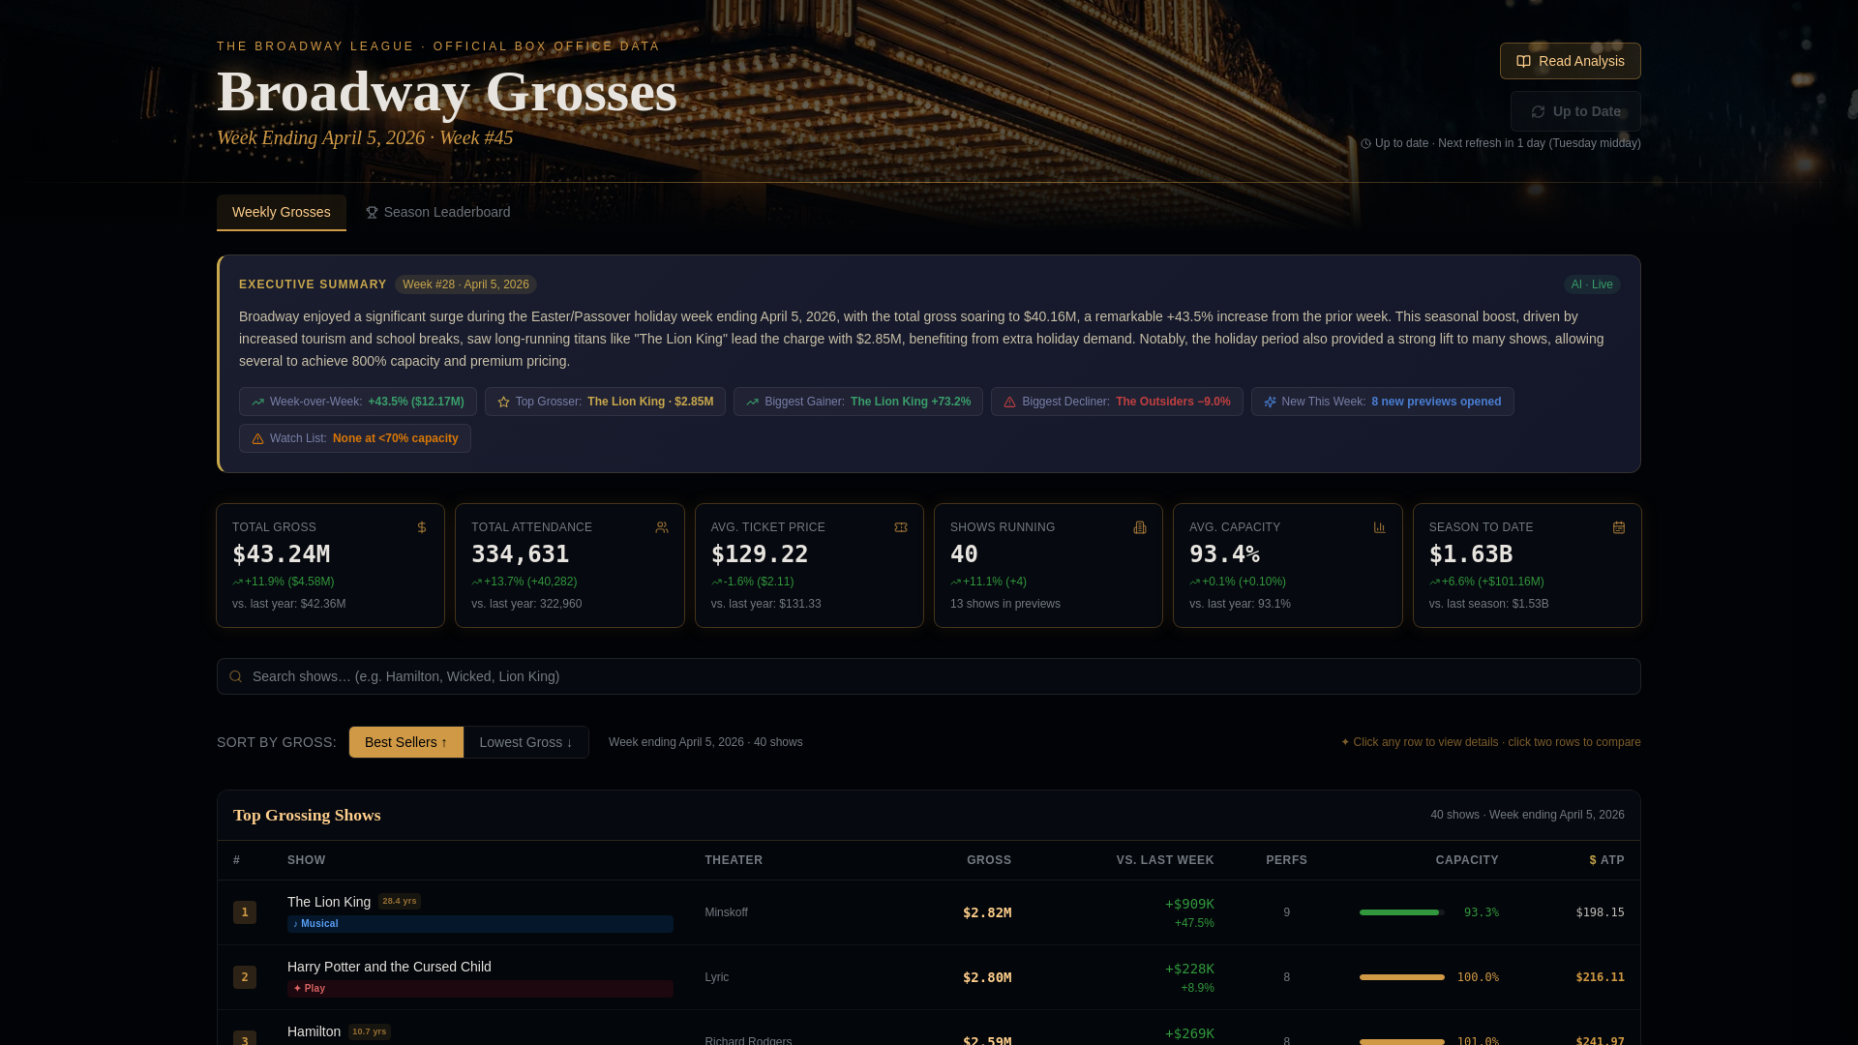1858x1045 pixels.
Task: Click the refresh icon in Up to Date
Action: [1538, 112]
